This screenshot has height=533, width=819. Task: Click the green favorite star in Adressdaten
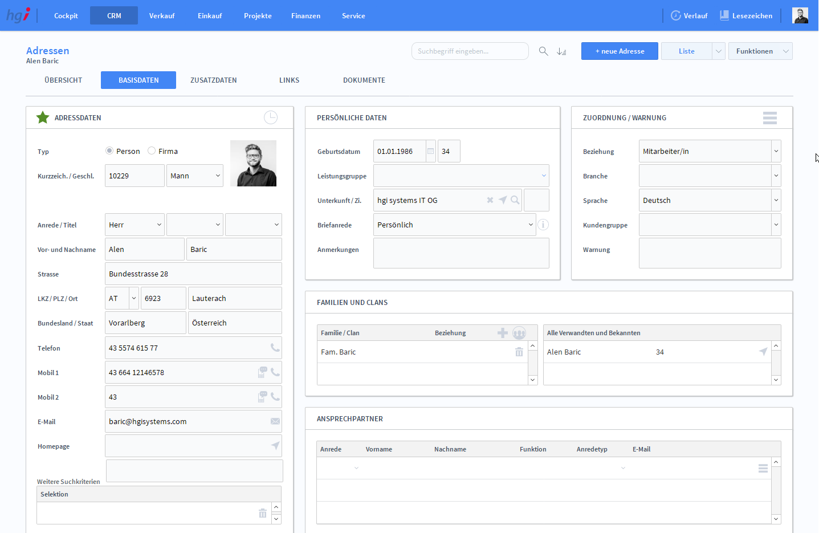coord(43,117)
